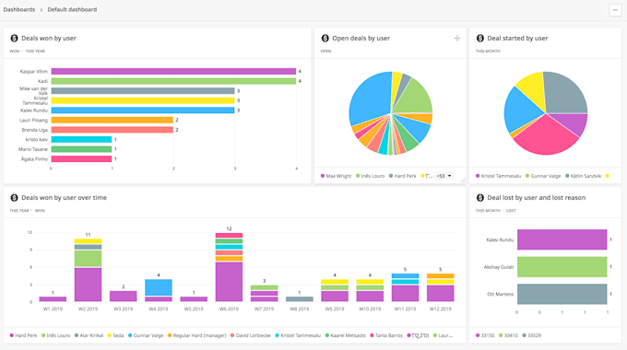The image size is (627, 350).
Task: Click Kalev Rundu's purple bar in Deal lost
Action: [x=562, y=239]
